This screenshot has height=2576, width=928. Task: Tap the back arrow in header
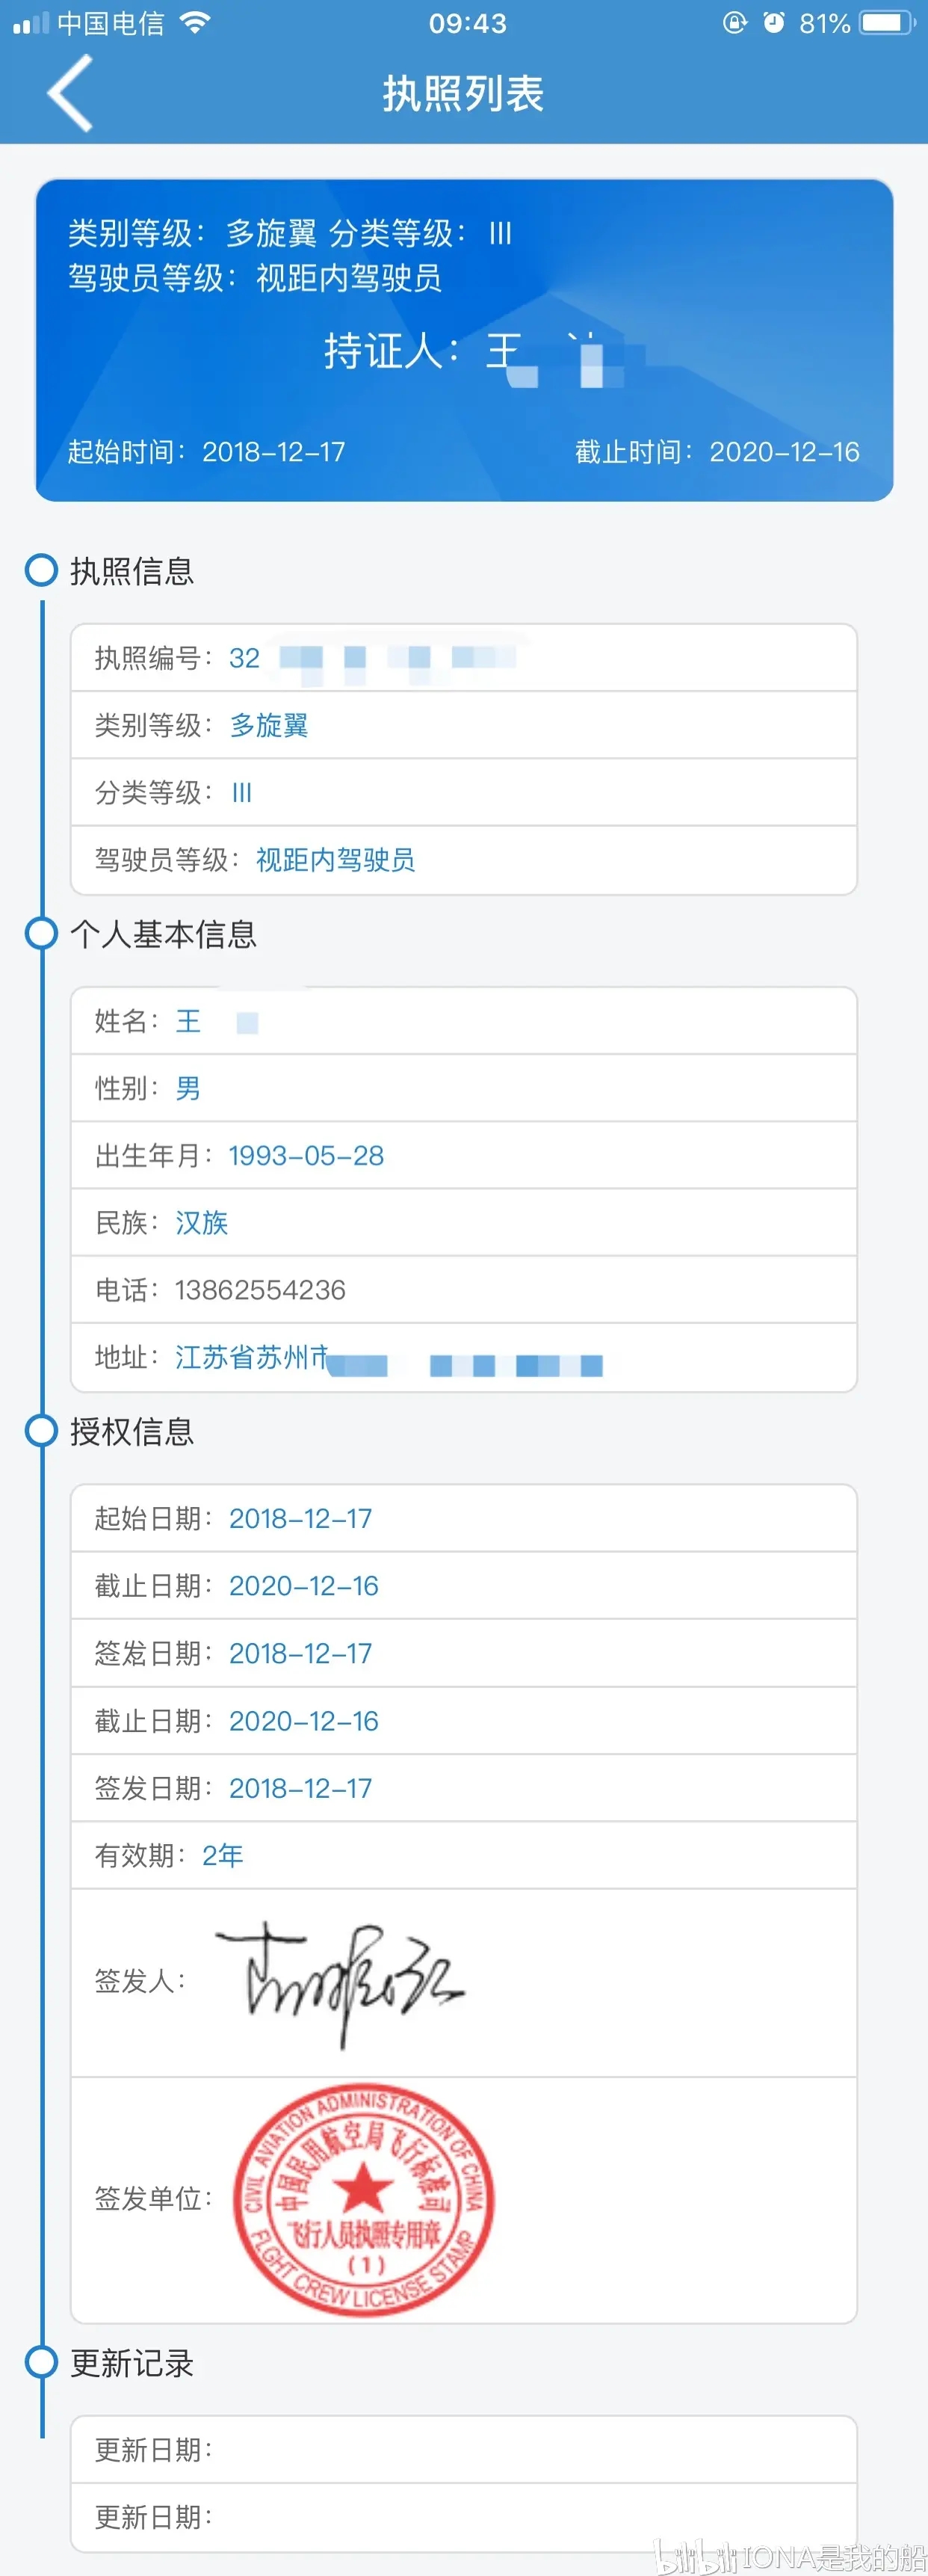point(70,93)
